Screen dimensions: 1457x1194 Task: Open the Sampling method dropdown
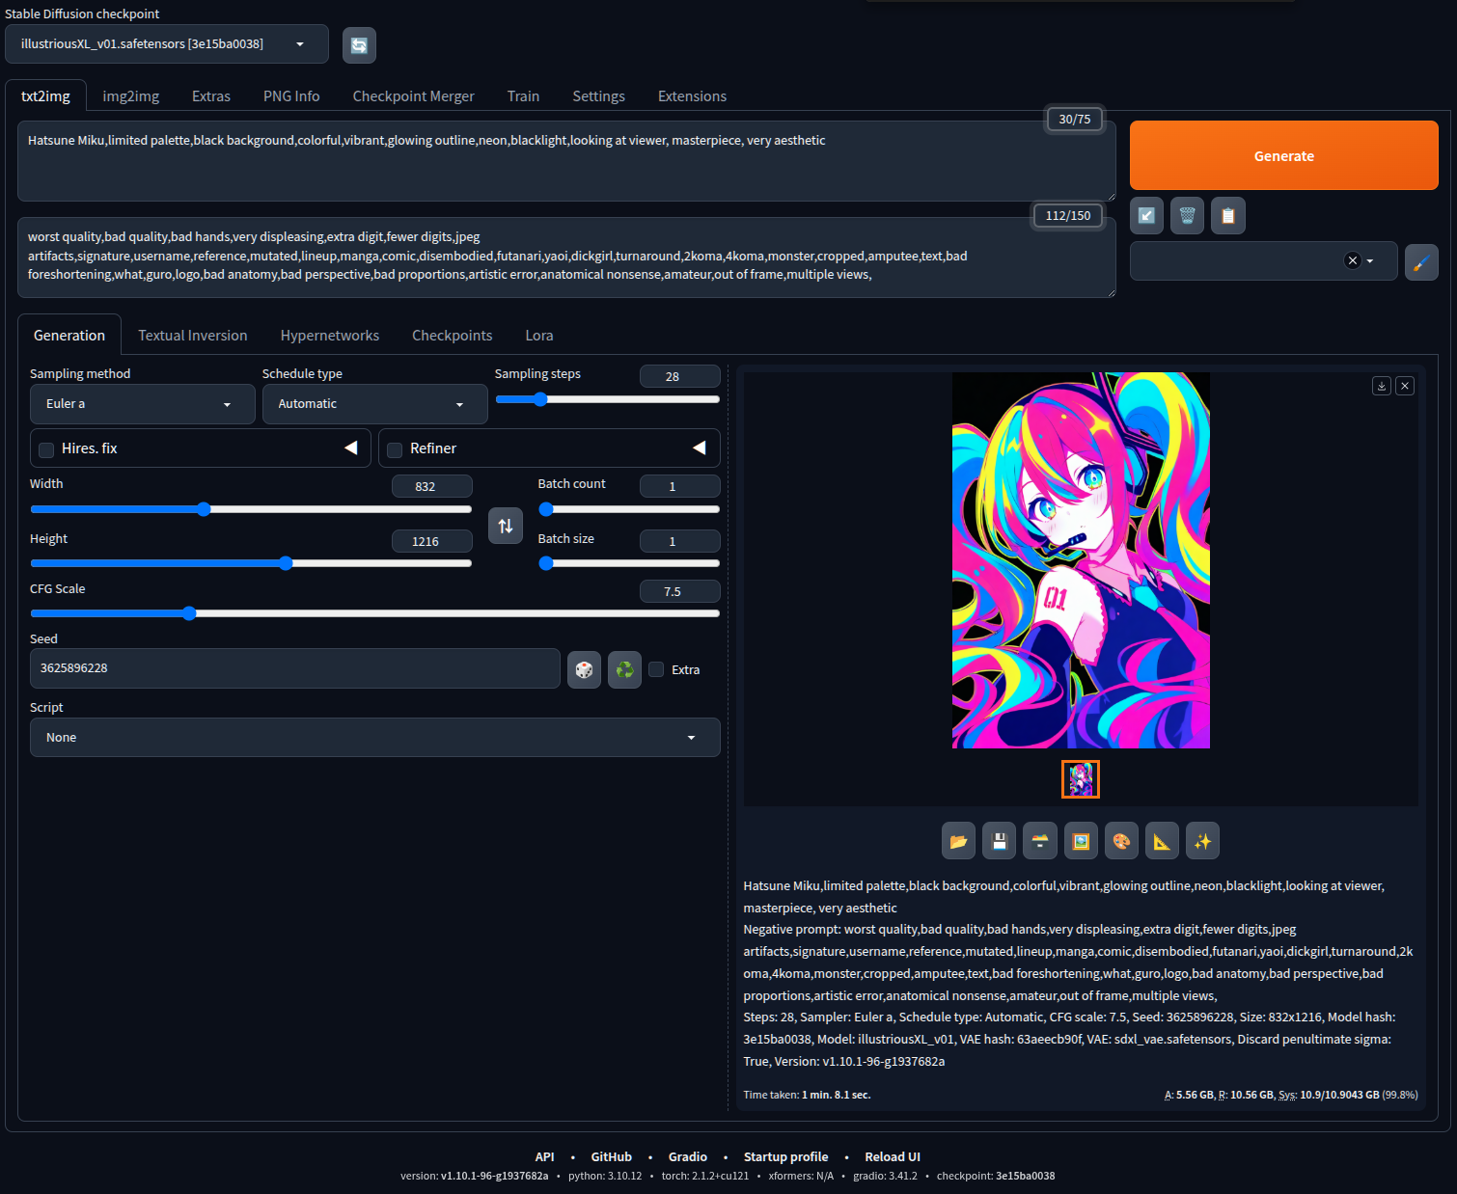tap(143, 404)
